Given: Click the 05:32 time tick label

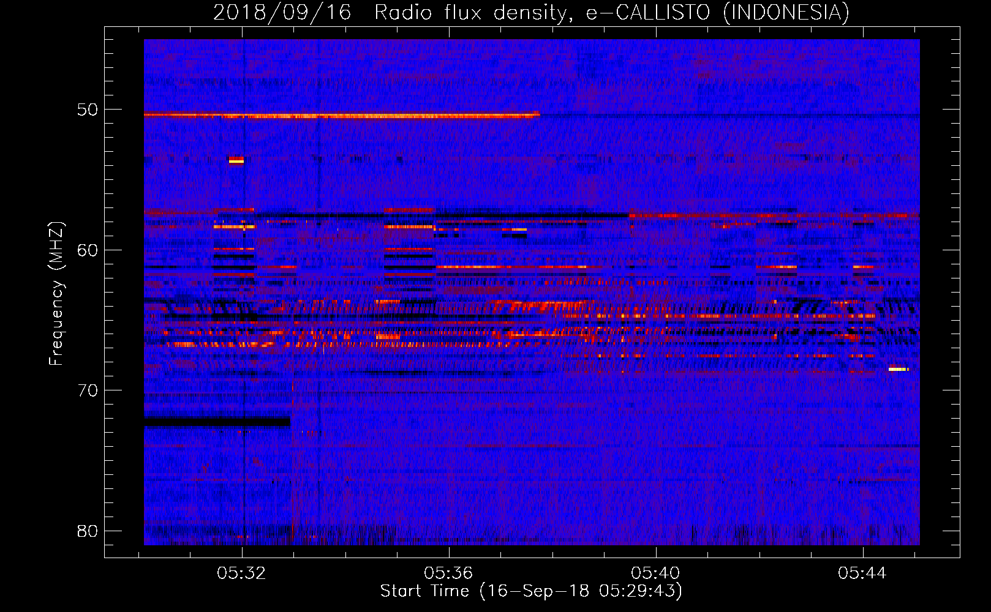Looking at the screenshot, I should click(x=242, y=573).
